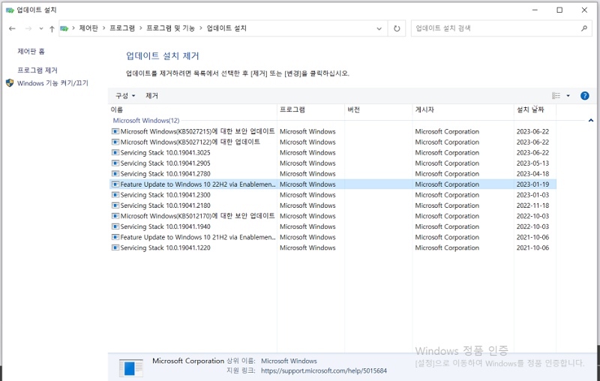Click Servicing Stack 10.0.19041.1220 icon

pyautogui.click(x=115, y=248)
